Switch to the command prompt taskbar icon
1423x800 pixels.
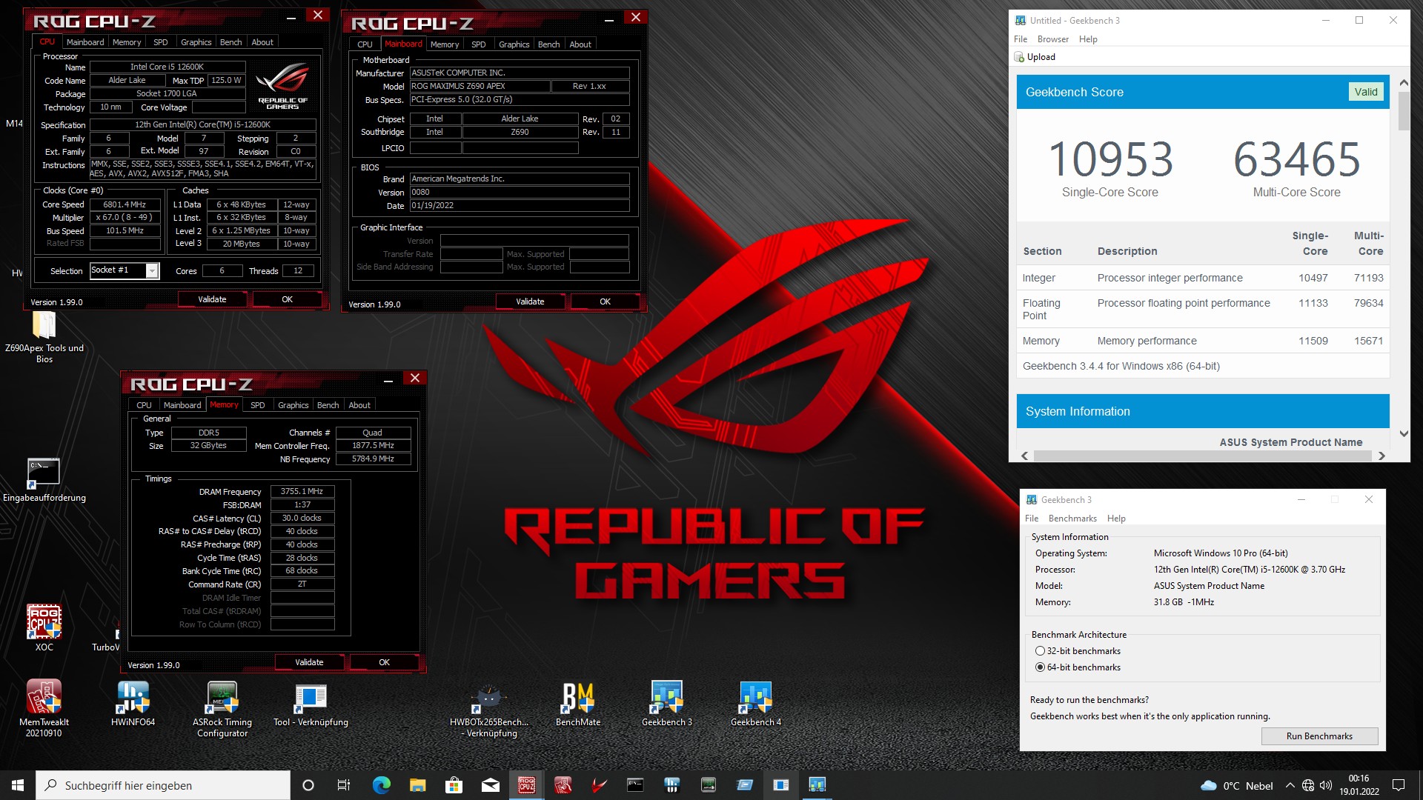(x=635, y=785)
